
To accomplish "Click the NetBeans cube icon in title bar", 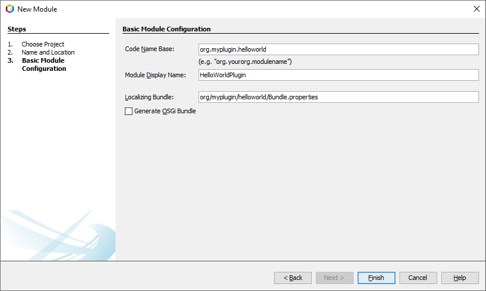I will 9,9.
